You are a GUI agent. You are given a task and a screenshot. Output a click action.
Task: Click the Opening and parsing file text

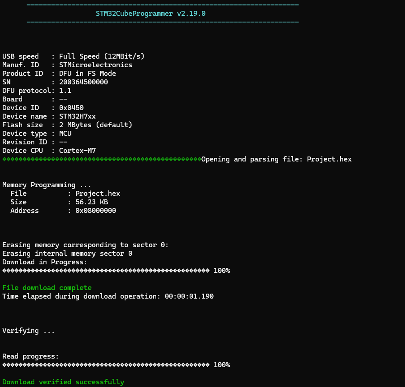coord(276,159)
